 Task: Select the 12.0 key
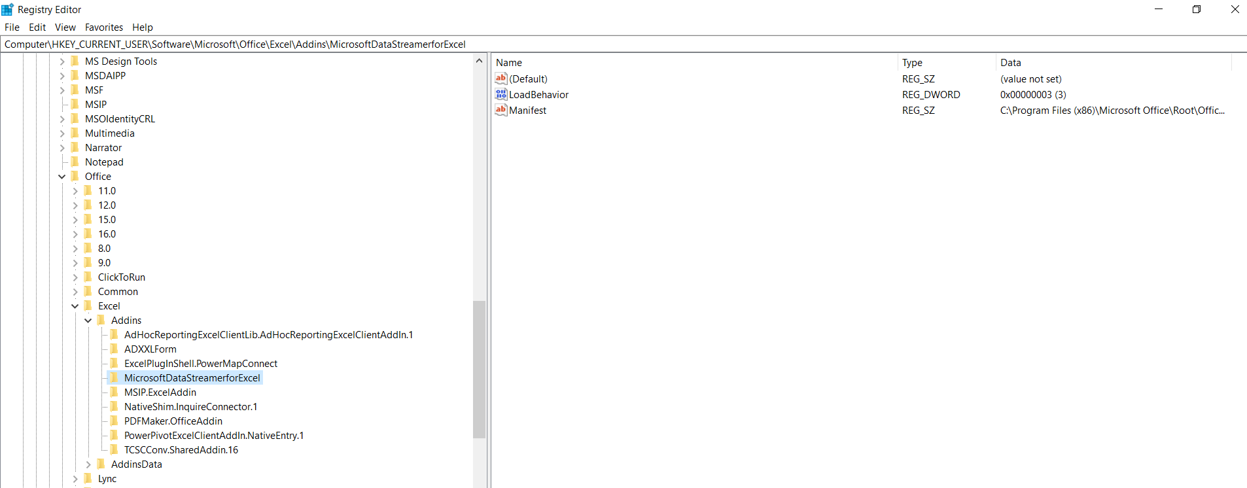click(x=107, y=205)
